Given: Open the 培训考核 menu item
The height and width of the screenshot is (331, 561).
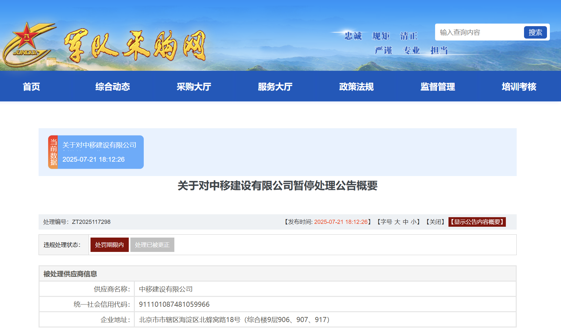Looking at the screenshot, I should (519, 86).
